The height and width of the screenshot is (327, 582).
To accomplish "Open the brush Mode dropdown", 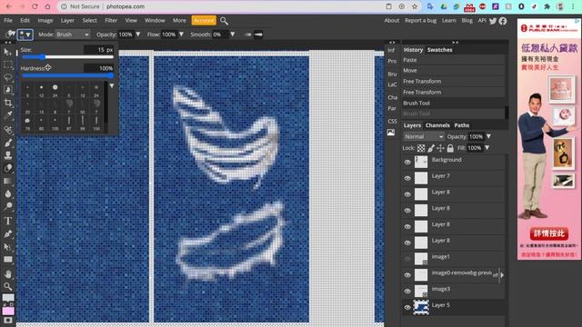I will tap(73, 35).
